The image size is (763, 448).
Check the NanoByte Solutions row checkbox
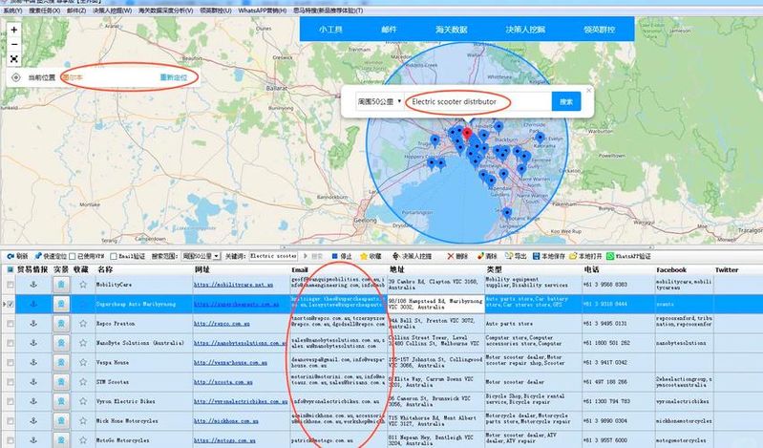click(10, 343)
